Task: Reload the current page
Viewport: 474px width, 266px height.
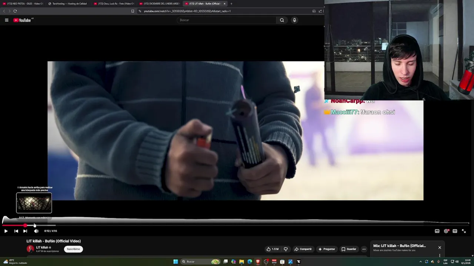Action: pos(15,11)
